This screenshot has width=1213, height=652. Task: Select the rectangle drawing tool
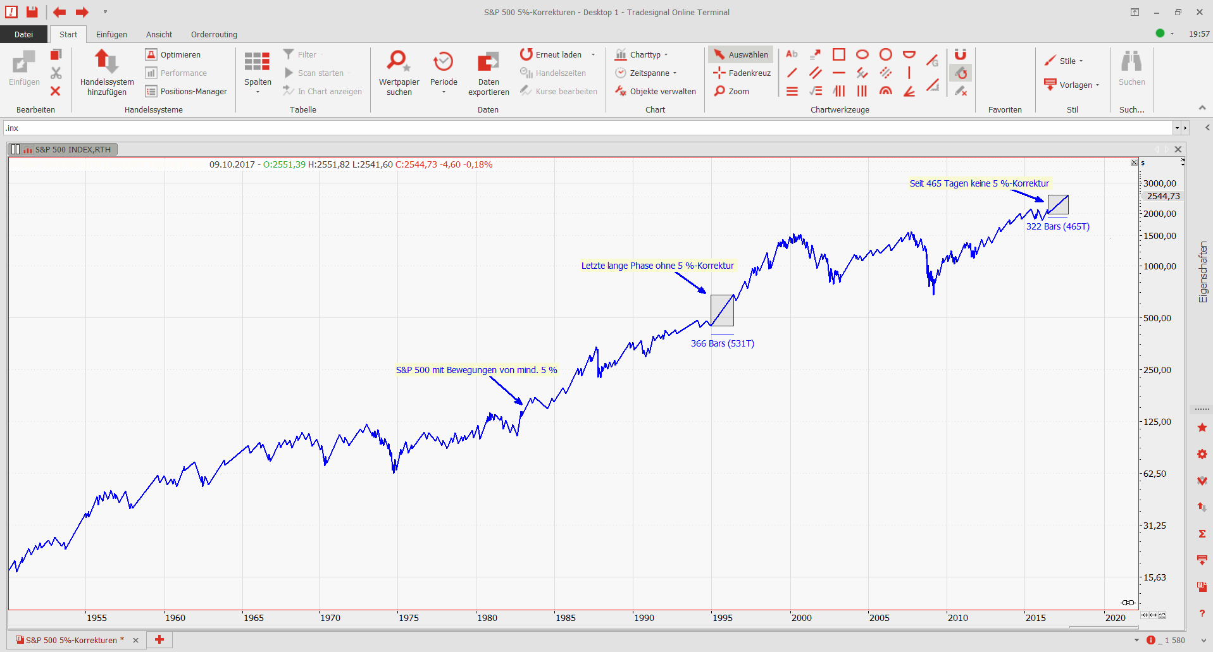tap(838, 54)
